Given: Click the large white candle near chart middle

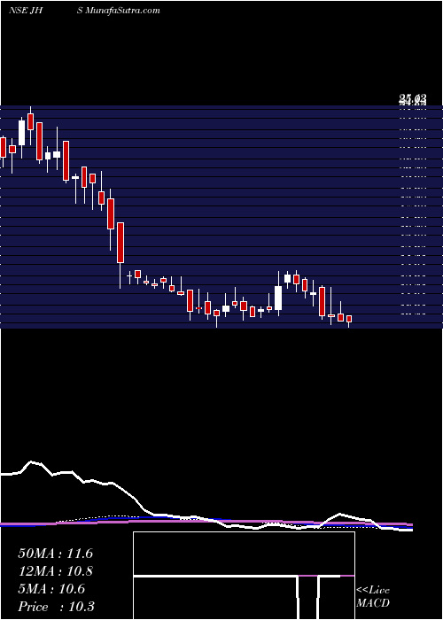Looking at the screenshot, I should pos(278,298).
